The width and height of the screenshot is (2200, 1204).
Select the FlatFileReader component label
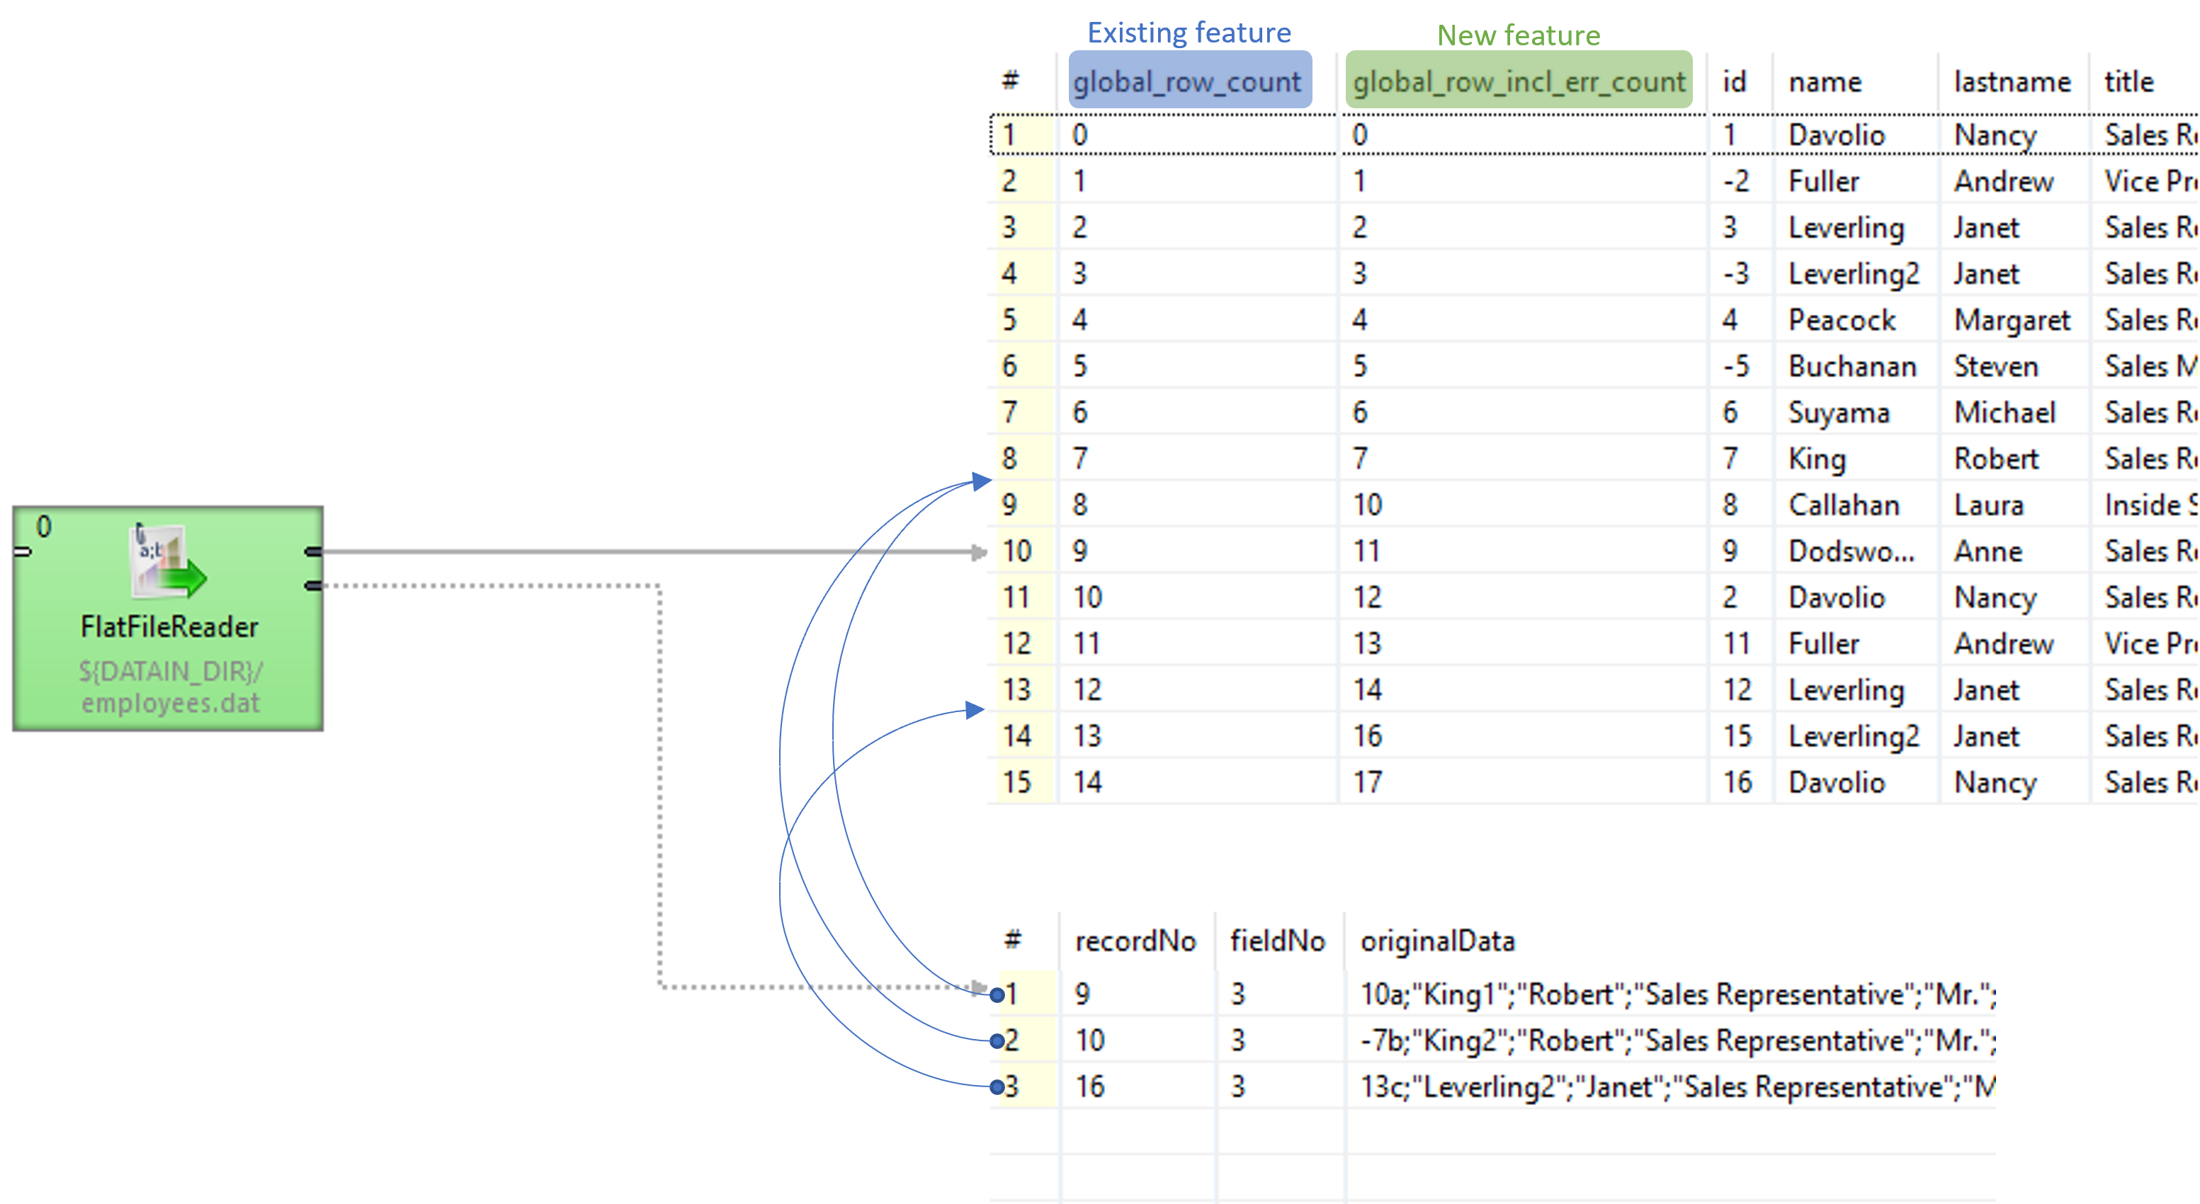pos(169,627)
